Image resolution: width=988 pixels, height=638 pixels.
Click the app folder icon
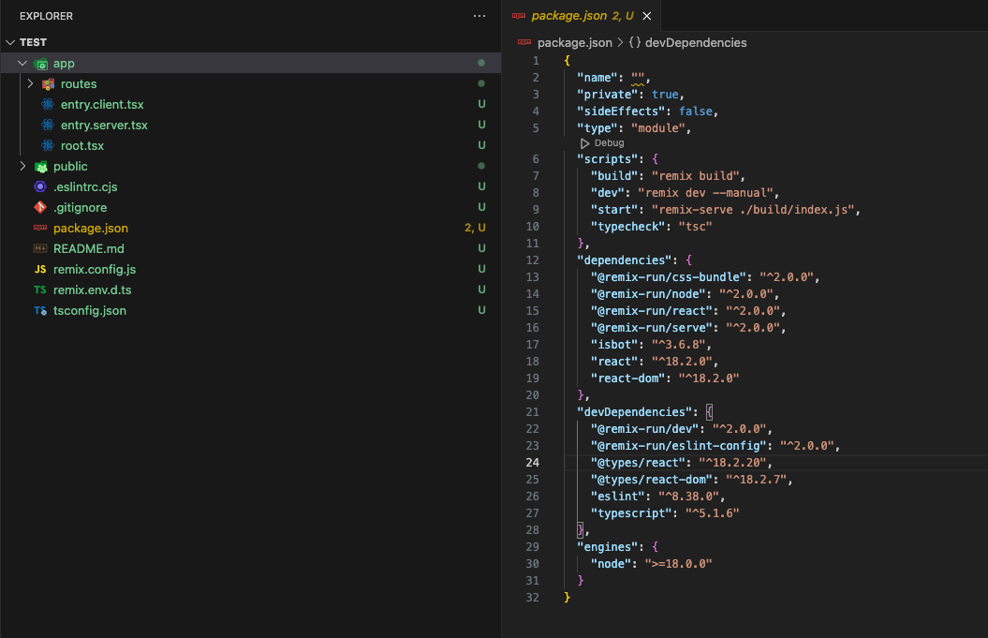point(41,64)
